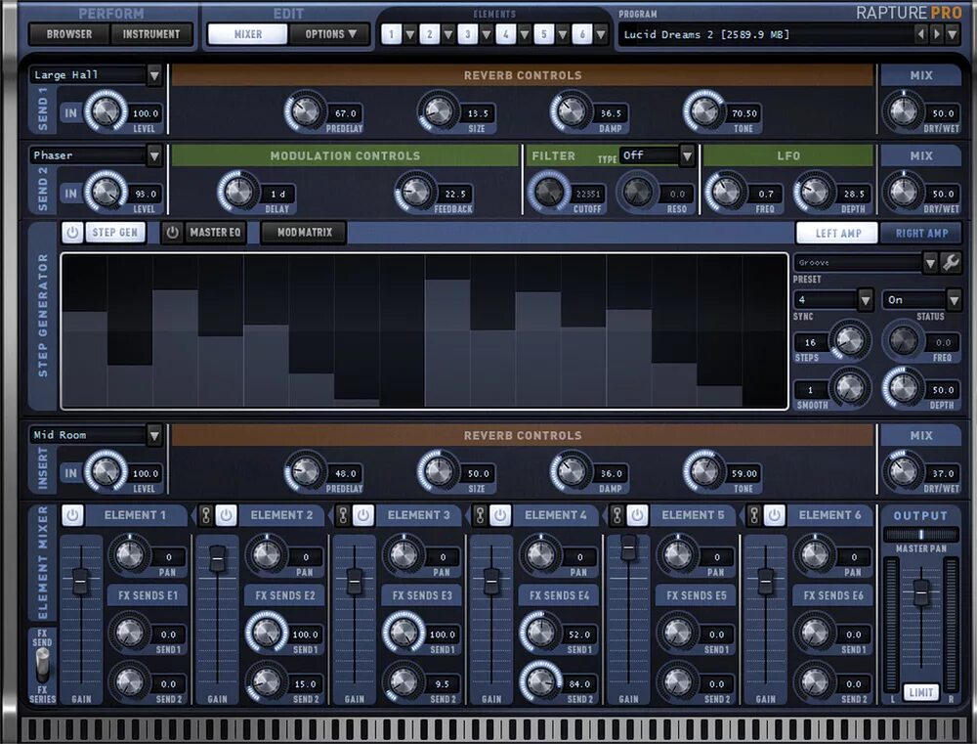Go to next program arrow

point(936,34)
